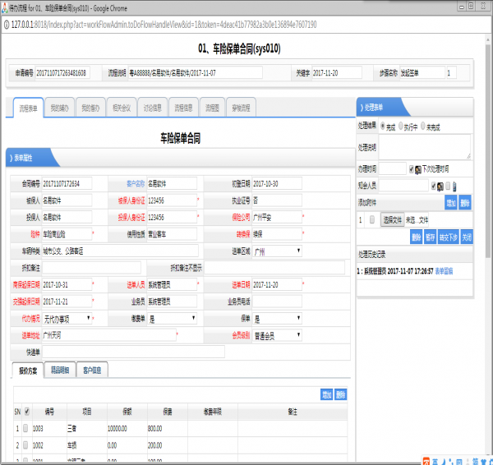The width and height of the screenshot is (493, 465).
Task: Click the 知会人员 input field
Action: tap(403, 186)
